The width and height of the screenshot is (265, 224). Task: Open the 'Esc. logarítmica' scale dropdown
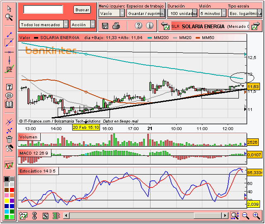click(x=245, y=13)
